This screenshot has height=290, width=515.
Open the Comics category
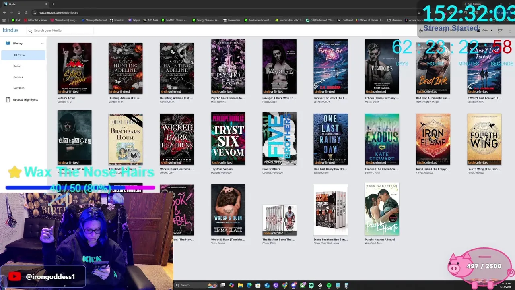[x=18, y=77]
